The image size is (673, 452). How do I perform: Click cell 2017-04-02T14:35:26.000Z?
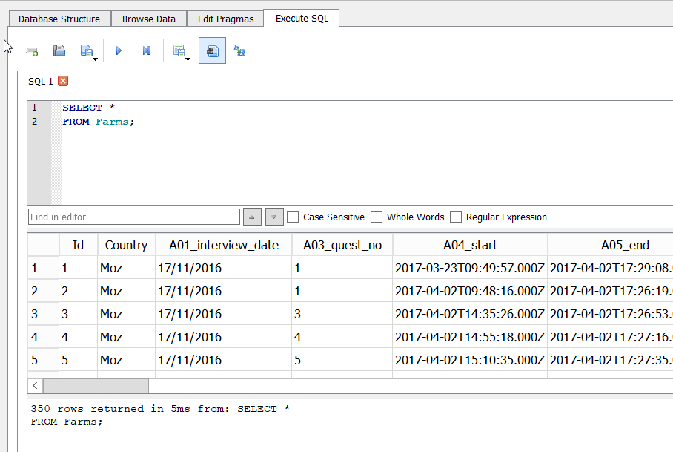pos(470,314)
